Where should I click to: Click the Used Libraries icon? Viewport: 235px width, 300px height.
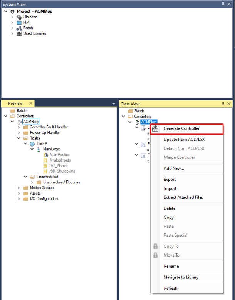point(19,33)
